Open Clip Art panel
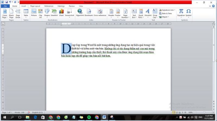 coord(40,14)
